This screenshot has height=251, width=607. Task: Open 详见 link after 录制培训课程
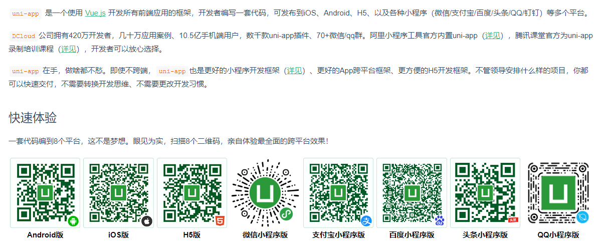(69, 49)
